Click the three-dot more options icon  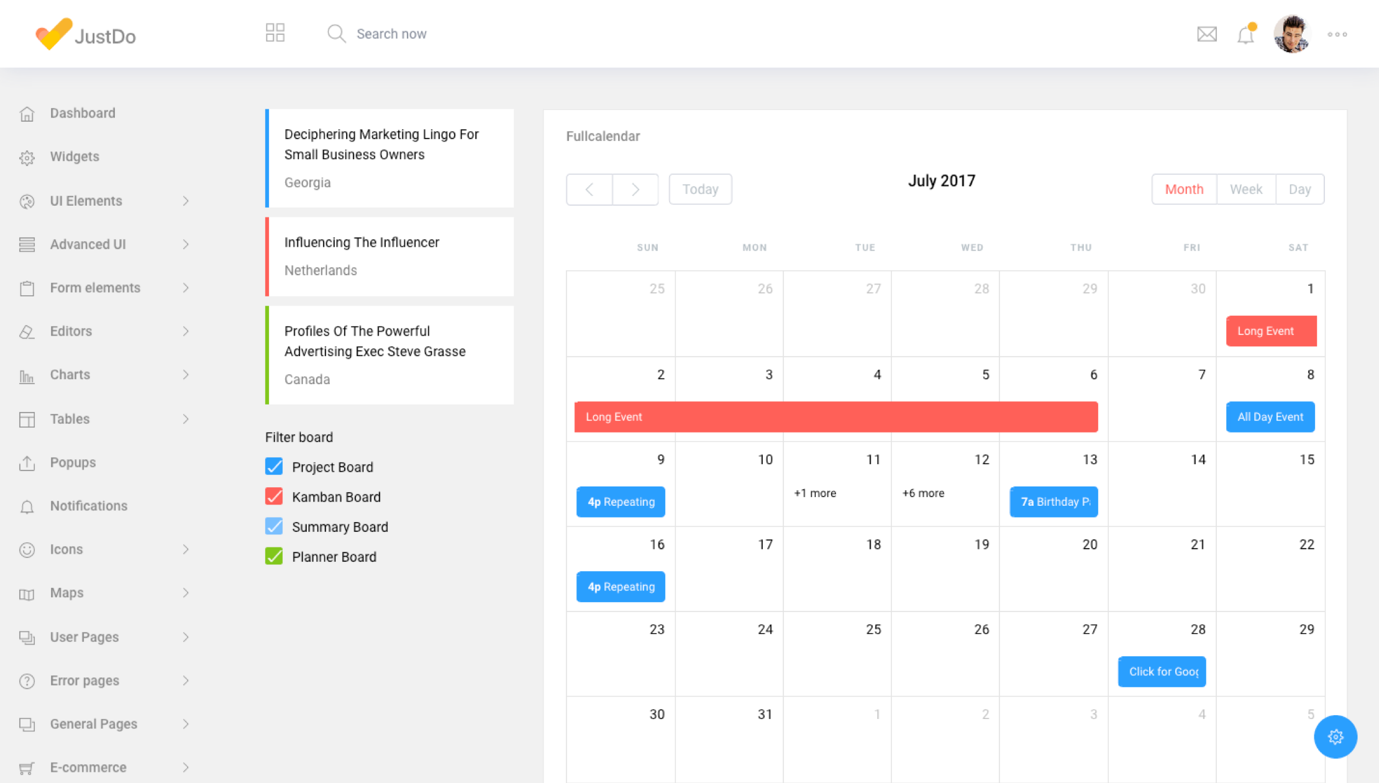coord(1337,34)
